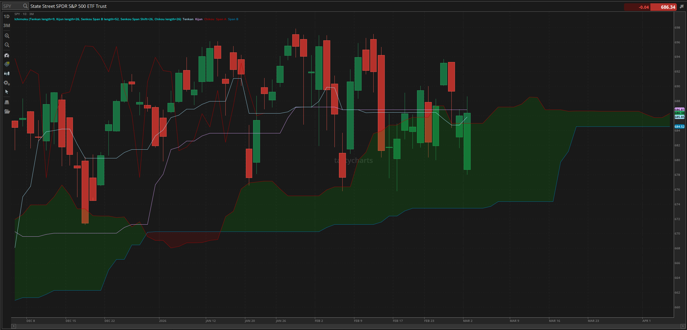Image resolution: width=687 pixels, height=330 pixels.
Task: Toggle the crosshair data box icon
Action: click(7, 64)
